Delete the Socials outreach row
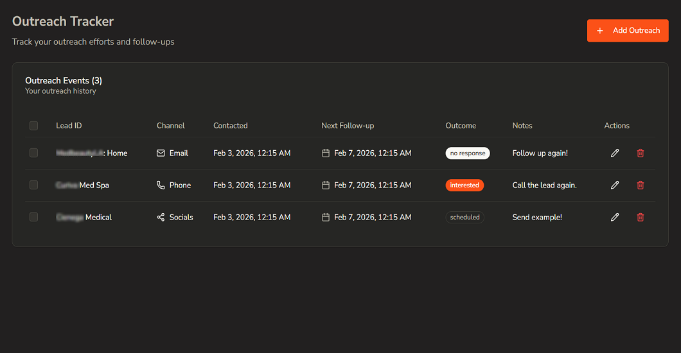 pos(640,217)
